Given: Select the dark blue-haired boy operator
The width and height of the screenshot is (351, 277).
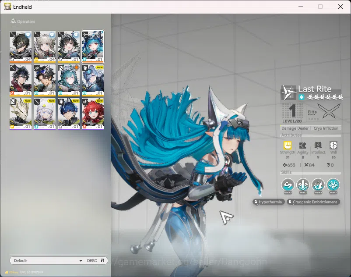Looking at the screenshot, I should coord(69,114).
